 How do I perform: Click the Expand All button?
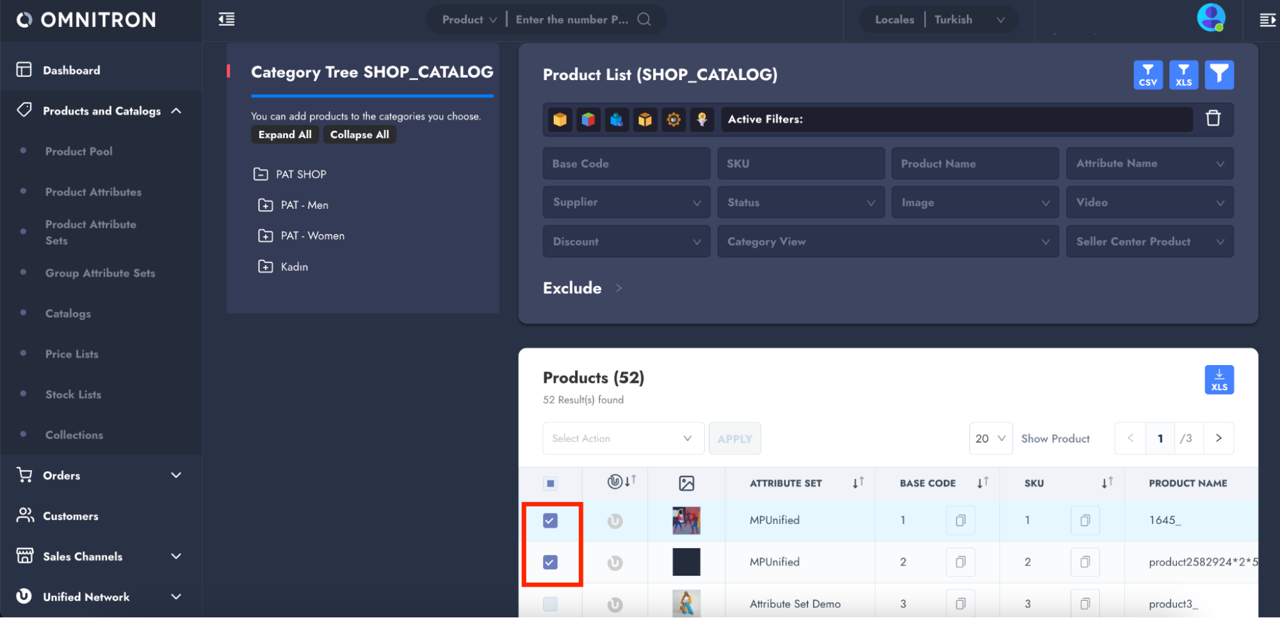285,134
